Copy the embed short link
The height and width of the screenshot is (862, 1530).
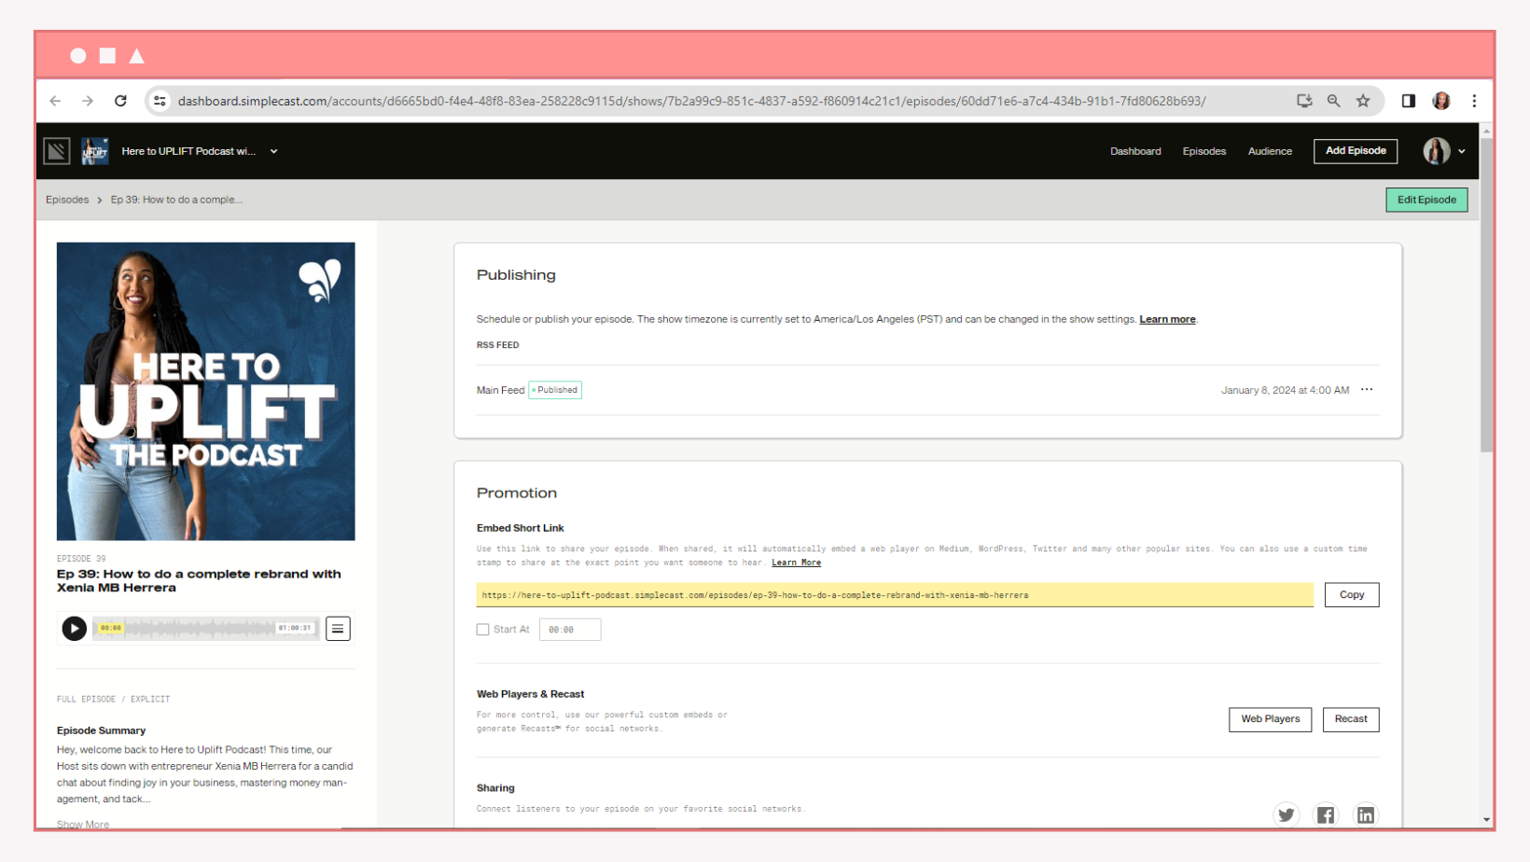pyautogui.click(x=1352, y=595)
